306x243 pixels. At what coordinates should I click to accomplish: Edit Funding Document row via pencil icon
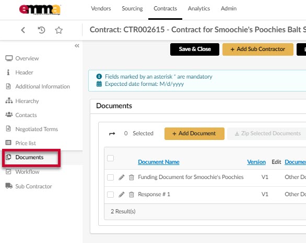click(x=121, y=177)
